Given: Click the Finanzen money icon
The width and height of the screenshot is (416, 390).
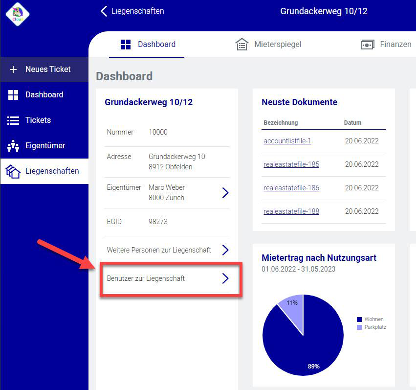Looking at the screenshot, I should [368, 45].
